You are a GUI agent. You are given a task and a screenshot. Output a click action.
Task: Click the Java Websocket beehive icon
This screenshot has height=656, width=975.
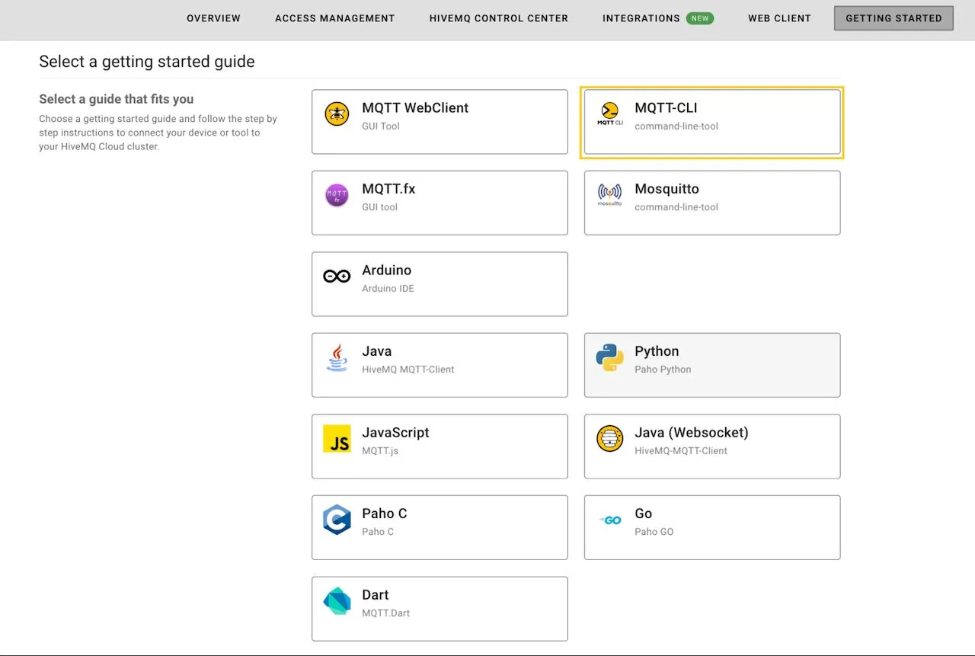609,439
